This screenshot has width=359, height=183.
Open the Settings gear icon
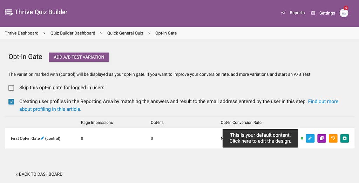click(x=313, y=13)
